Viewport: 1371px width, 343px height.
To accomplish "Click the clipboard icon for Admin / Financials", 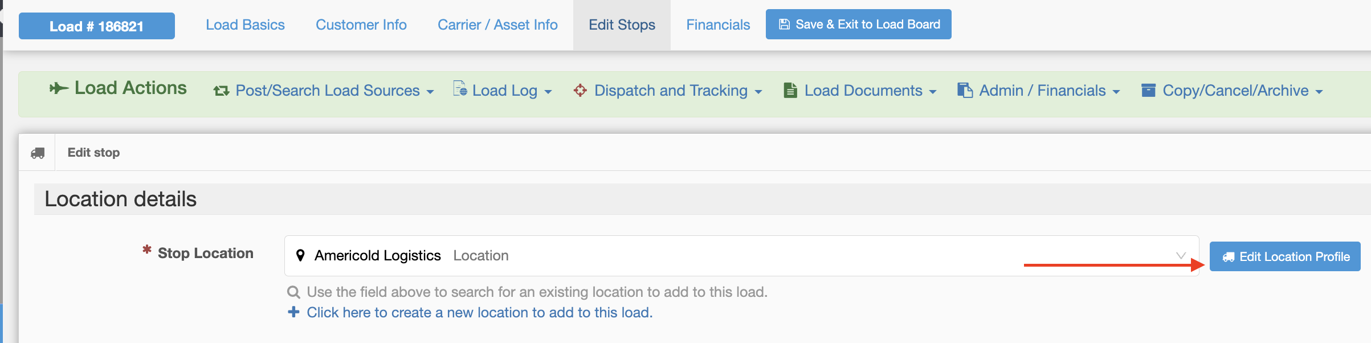I will tap(965, 90).
